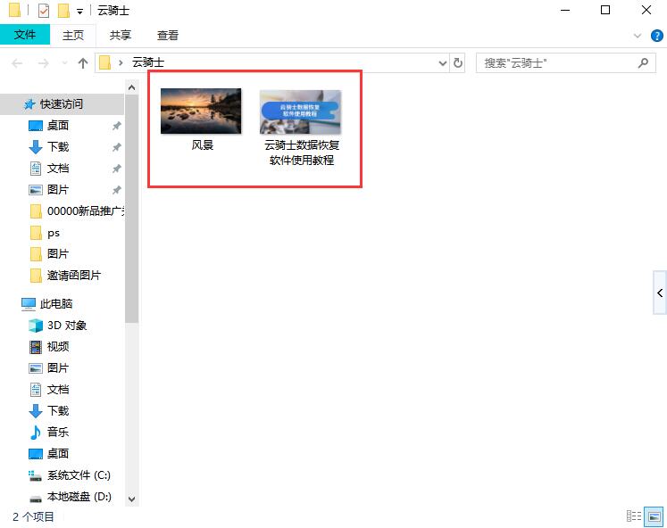The image size is (667, 528).
Task: Click the Refresh button beside address bar
Action: pos(458,63)
